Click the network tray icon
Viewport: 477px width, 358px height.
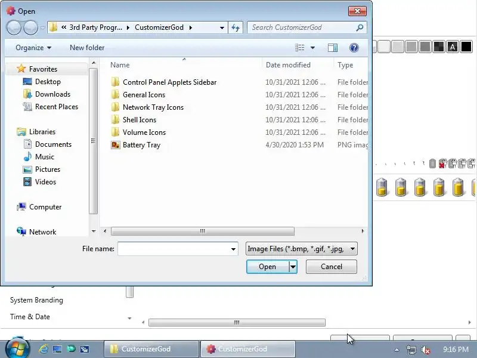pos(411,350)
